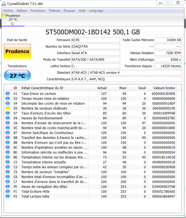Click the ID column header
The height and width of the screenshot is (218, 186).
[15, 88]
